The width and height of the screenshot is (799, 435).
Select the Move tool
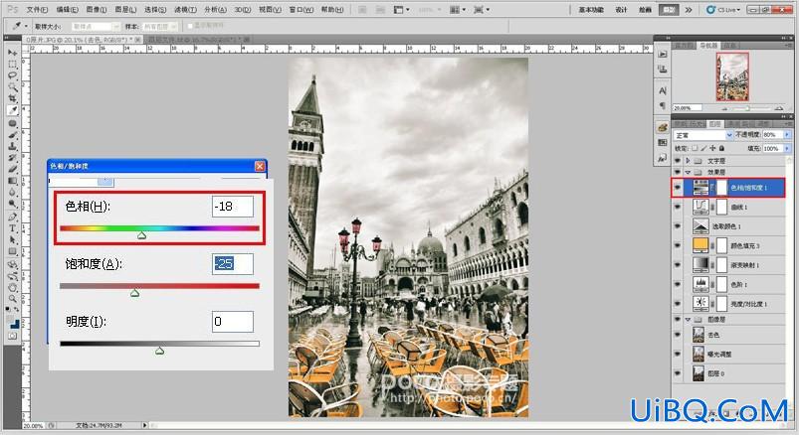coord(12,53)
